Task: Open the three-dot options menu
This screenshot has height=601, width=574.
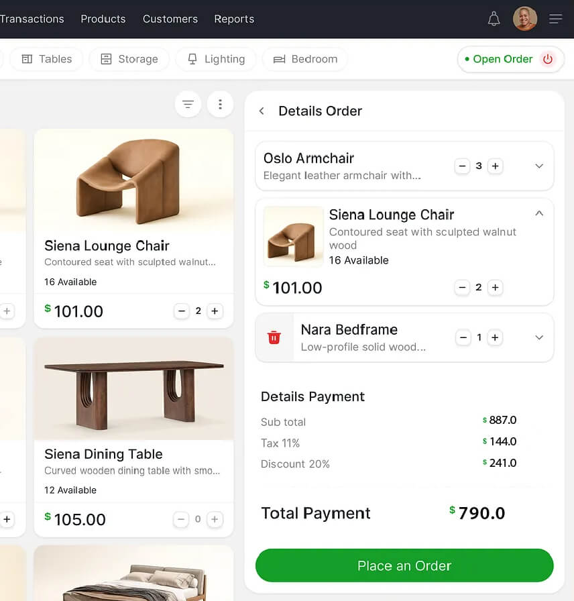Action: (220, 104)
